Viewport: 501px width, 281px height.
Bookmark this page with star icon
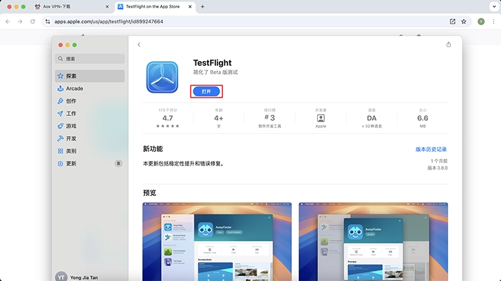[464, 21]
